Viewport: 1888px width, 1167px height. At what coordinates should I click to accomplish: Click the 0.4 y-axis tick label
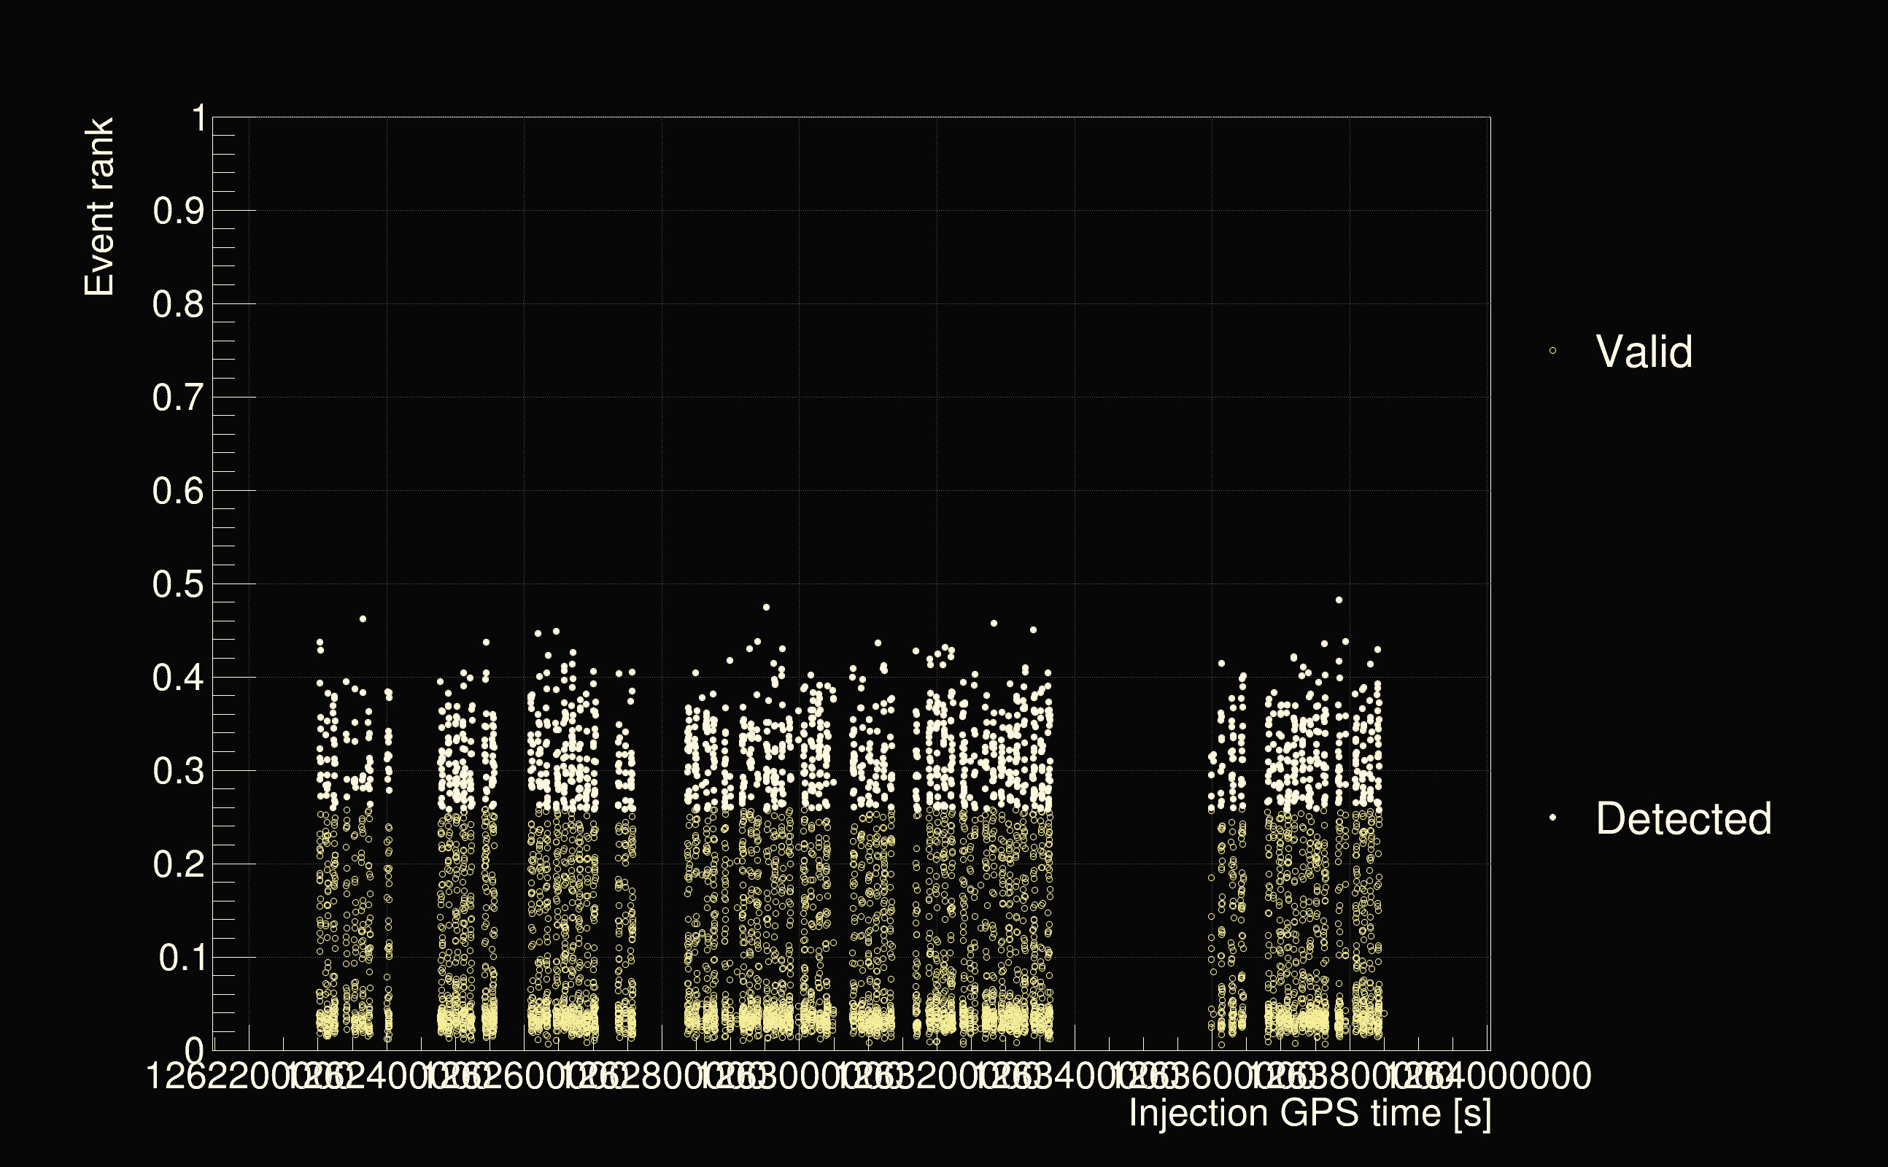pyautogui.click(x=178, y=678)
